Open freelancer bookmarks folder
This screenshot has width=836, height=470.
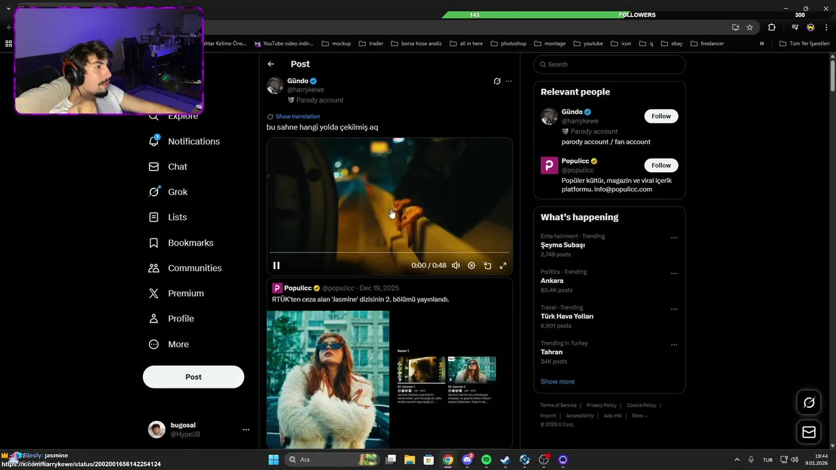pos(707,44)
